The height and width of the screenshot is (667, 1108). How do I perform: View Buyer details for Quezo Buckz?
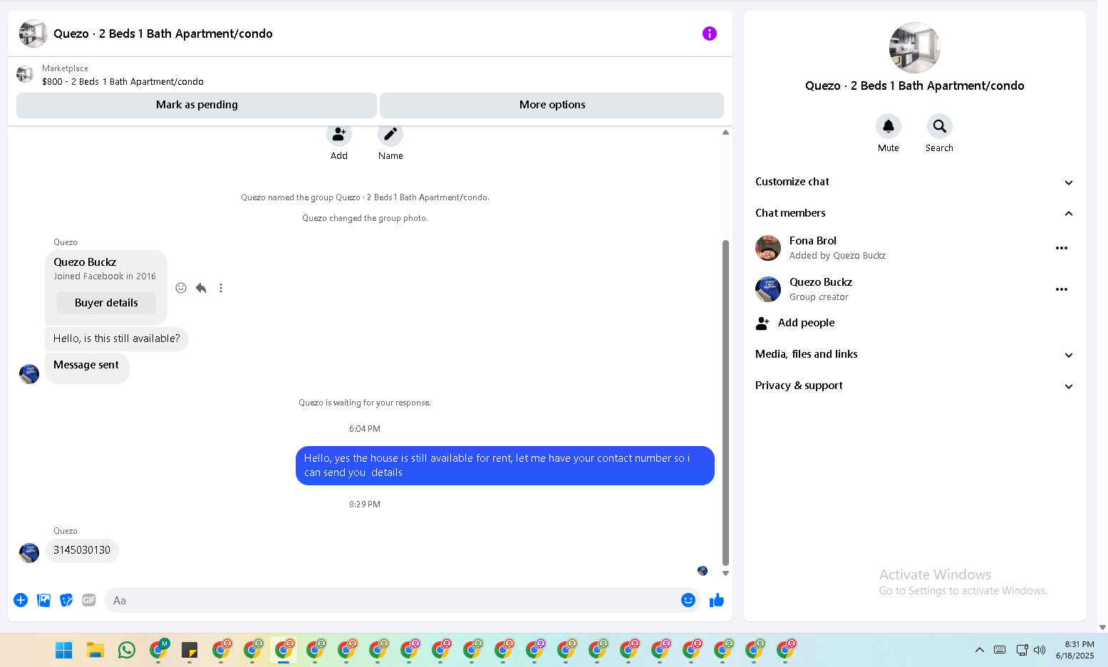tap(106, 303)
